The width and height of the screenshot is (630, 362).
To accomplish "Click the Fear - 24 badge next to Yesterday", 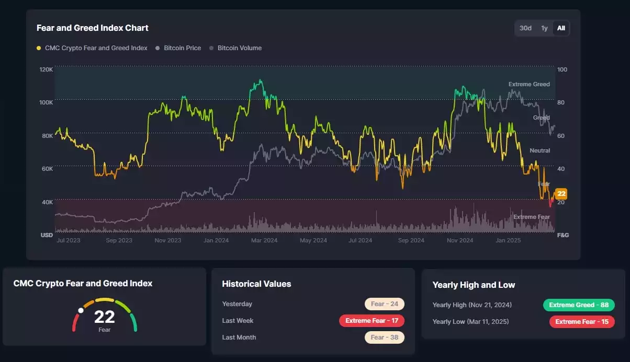I will pos(385,303).
